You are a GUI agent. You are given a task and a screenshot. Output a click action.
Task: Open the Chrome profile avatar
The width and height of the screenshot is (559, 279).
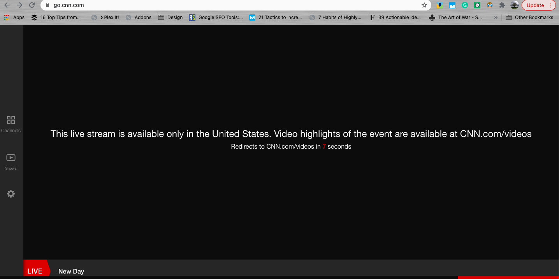tap(514, 5)
